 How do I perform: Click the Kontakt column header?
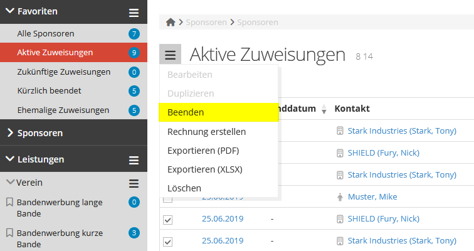[x=352, y=109]
